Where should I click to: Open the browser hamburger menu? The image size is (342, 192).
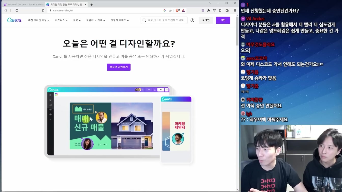(x=235, y=10)
